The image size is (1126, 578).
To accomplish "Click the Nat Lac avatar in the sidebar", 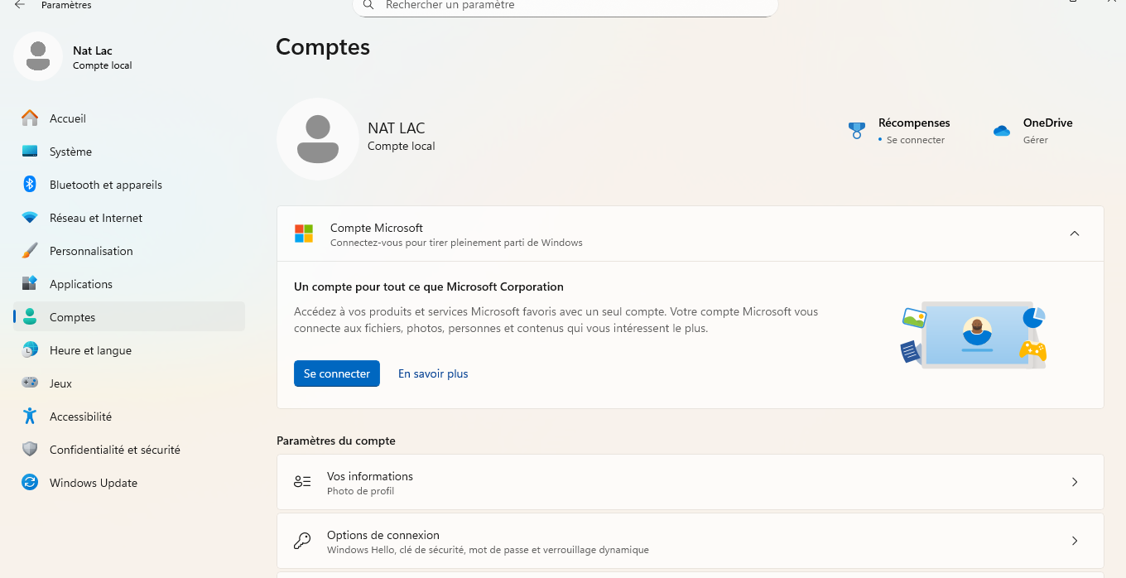I will point(38,56).
